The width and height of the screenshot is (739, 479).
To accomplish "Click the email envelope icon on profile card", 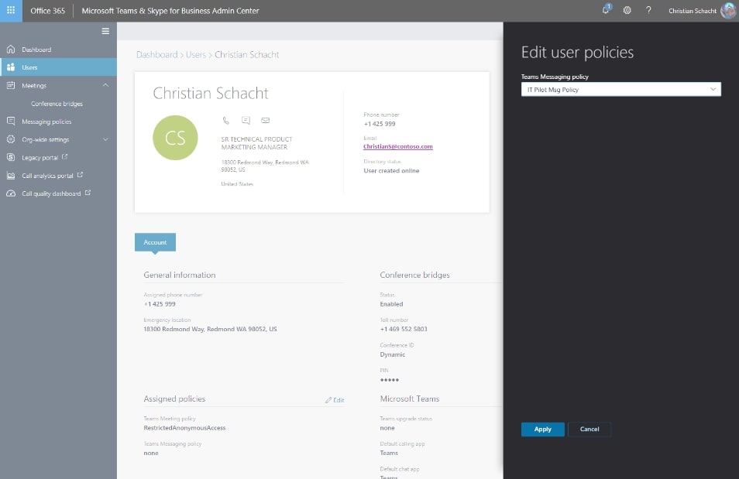I will coord(266,120).
